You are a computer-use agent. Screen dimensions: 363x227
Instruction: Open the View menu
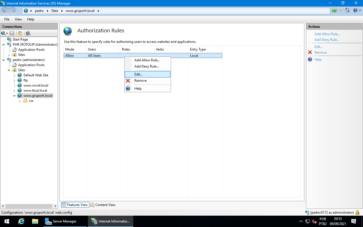tap(18, 19)
